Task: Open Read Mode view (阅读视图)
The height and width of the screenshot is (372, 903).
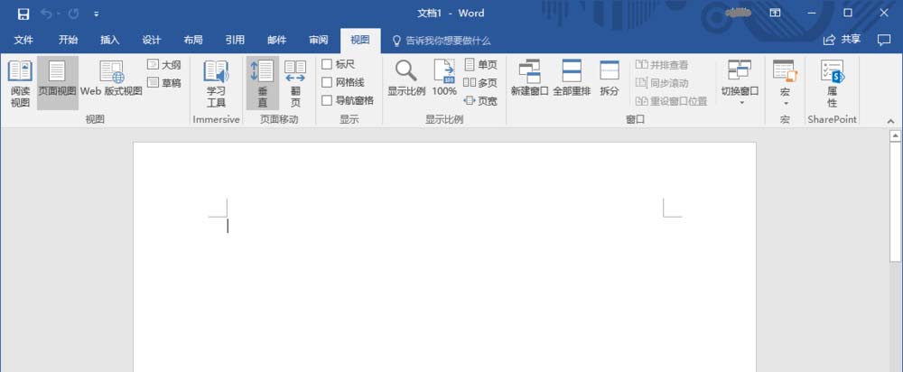Action: pos(19,83)
